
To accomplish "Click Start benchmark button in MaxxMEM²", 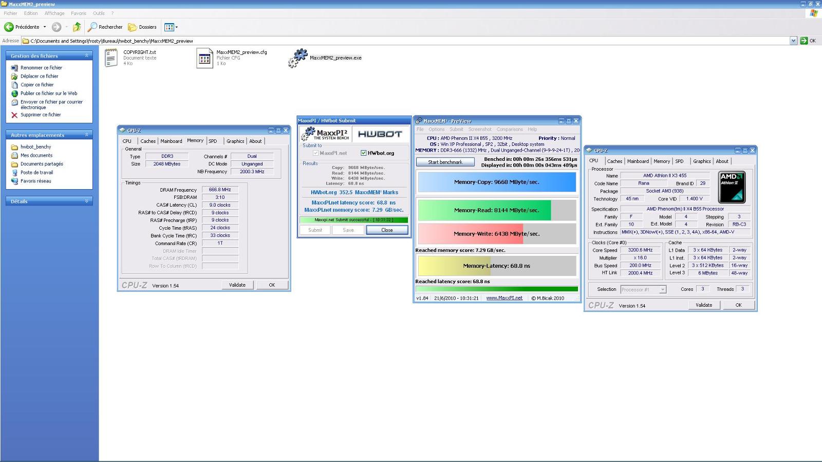I will [445, 162].
